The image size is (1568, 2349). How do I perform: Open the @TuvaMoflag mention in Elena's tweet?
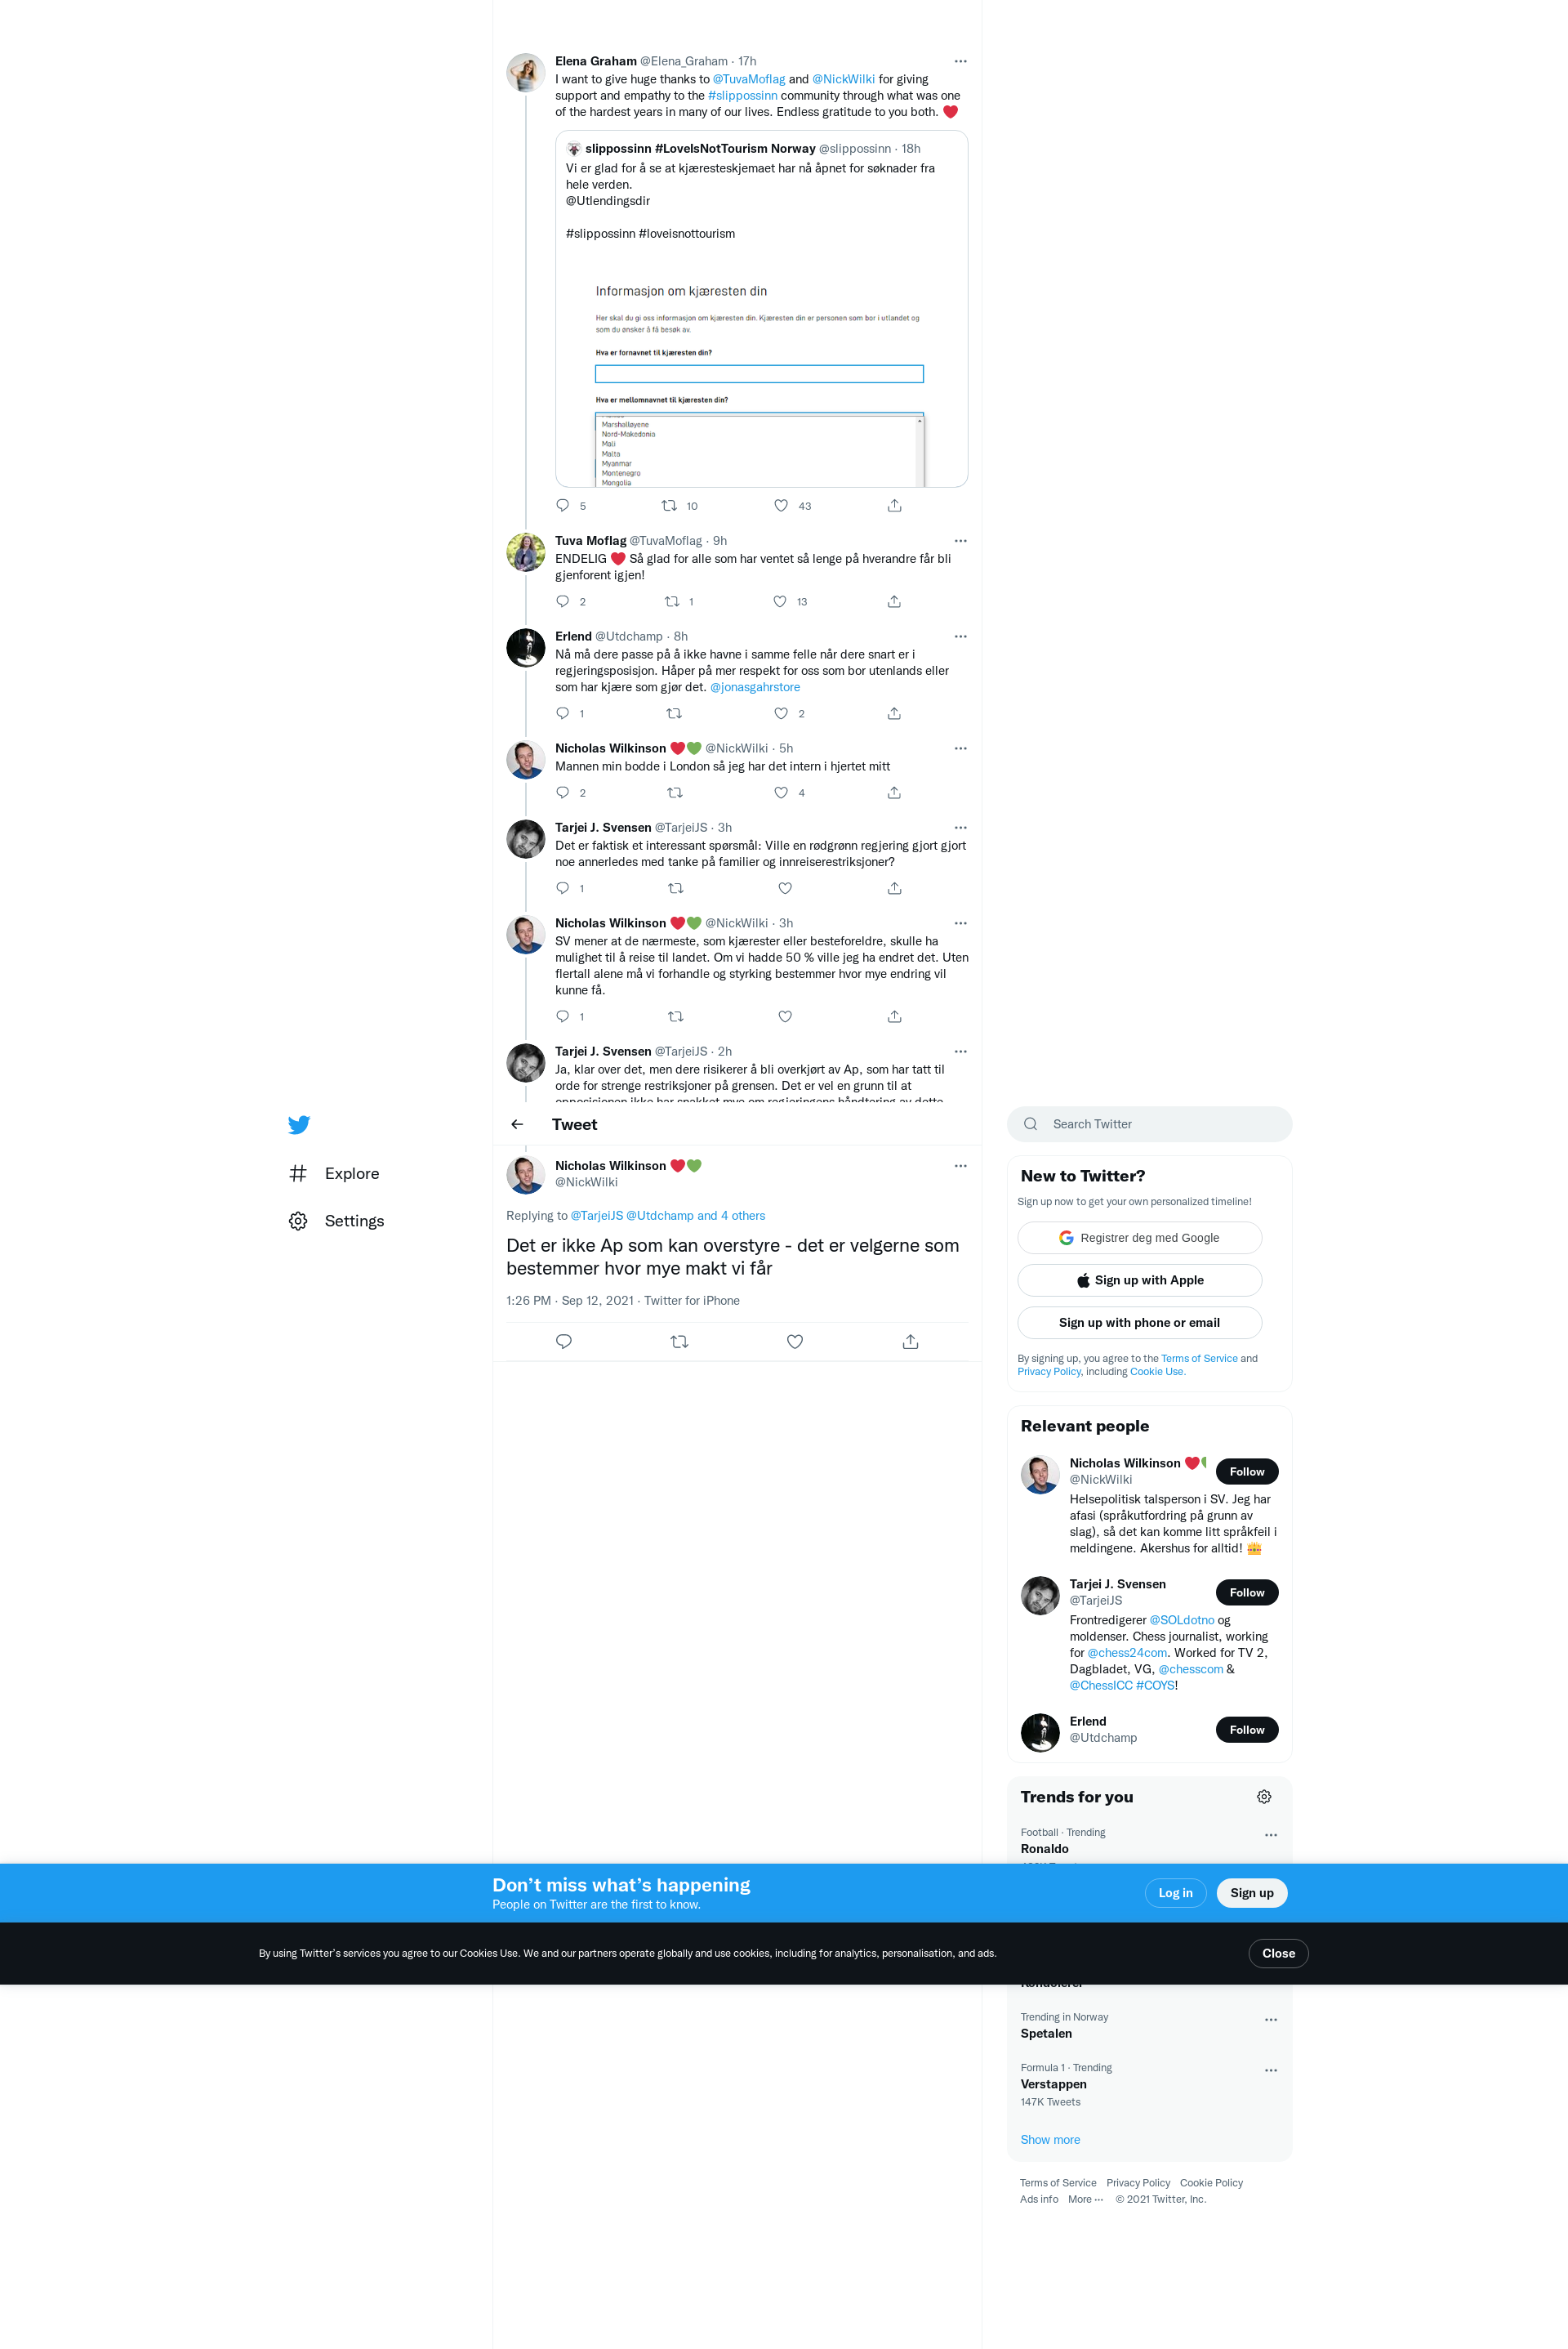tap(749, 79)
